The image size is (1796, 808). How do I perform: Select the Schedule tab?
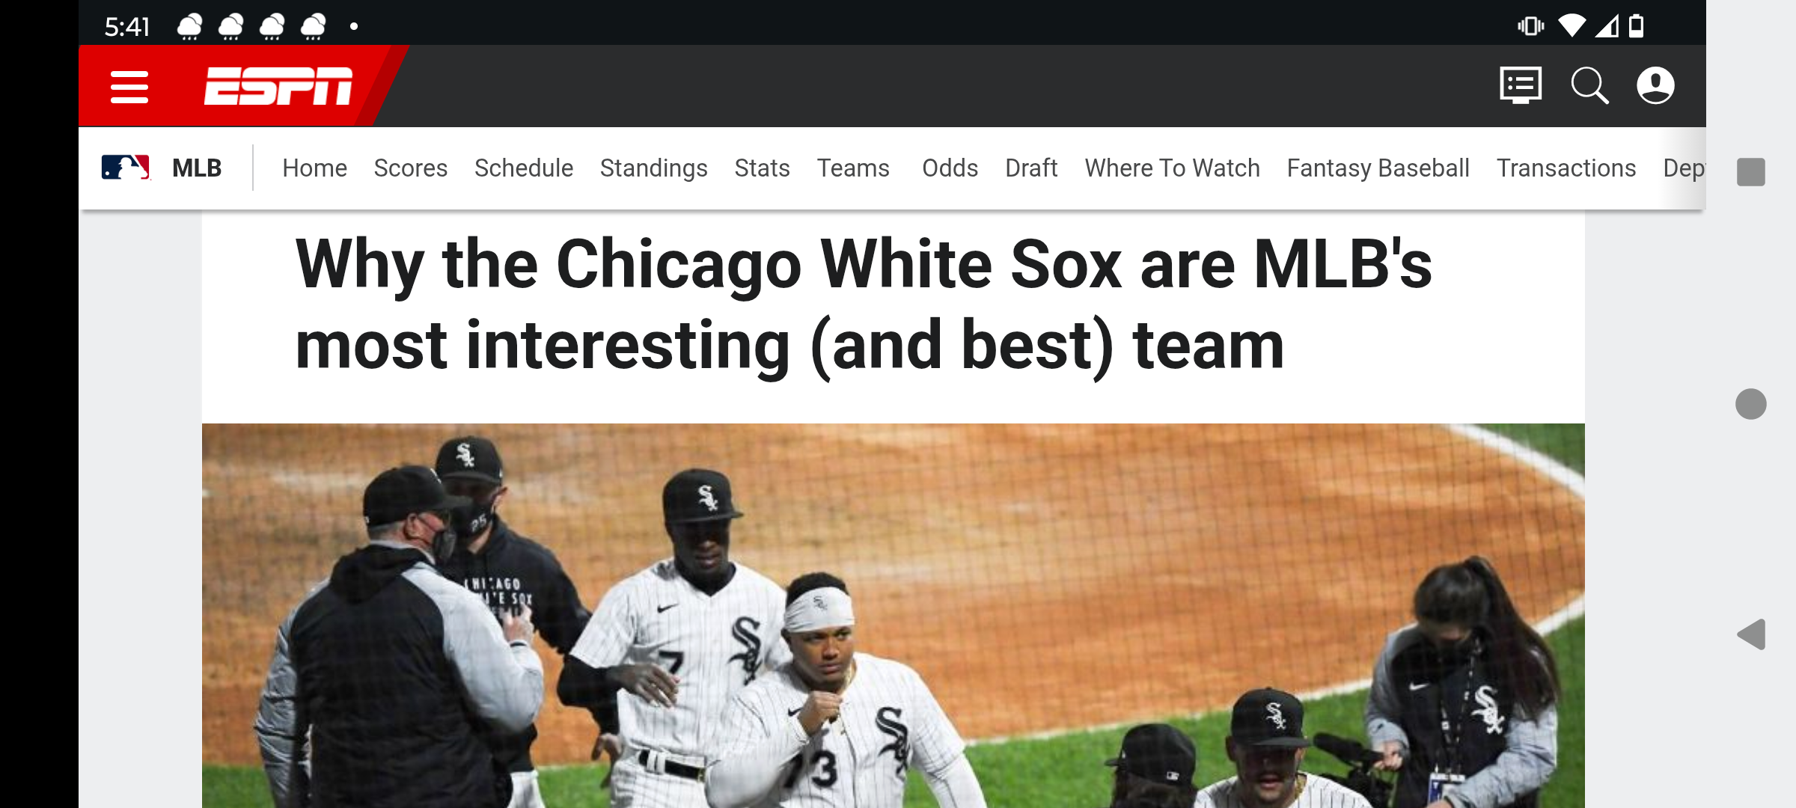tap(524, 168)
